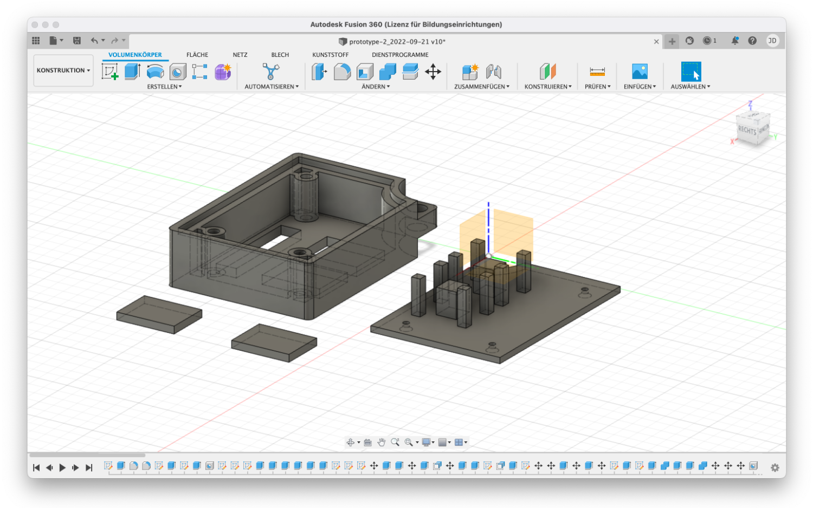Expand the AUSWÄHLEN menu

pyautogui.click(x=691, y=87)
